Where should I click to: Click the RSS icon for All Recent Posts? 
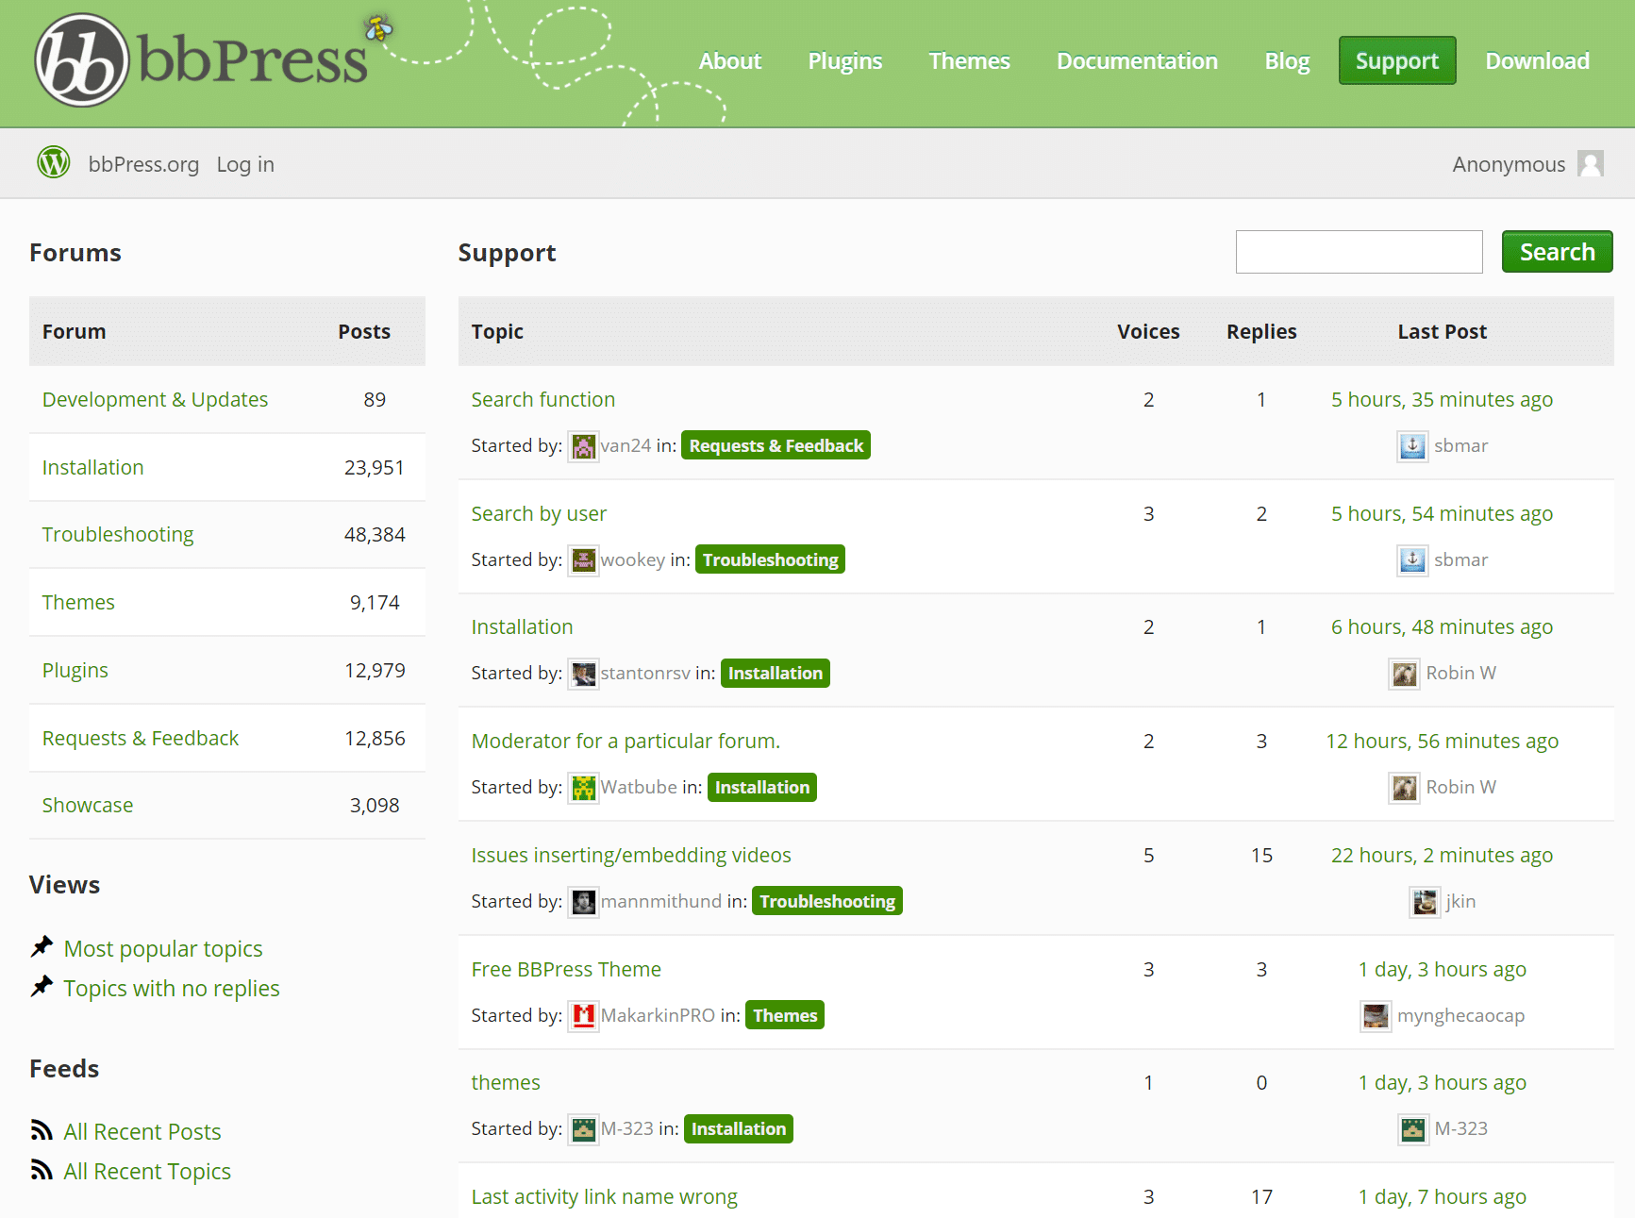40,1130
